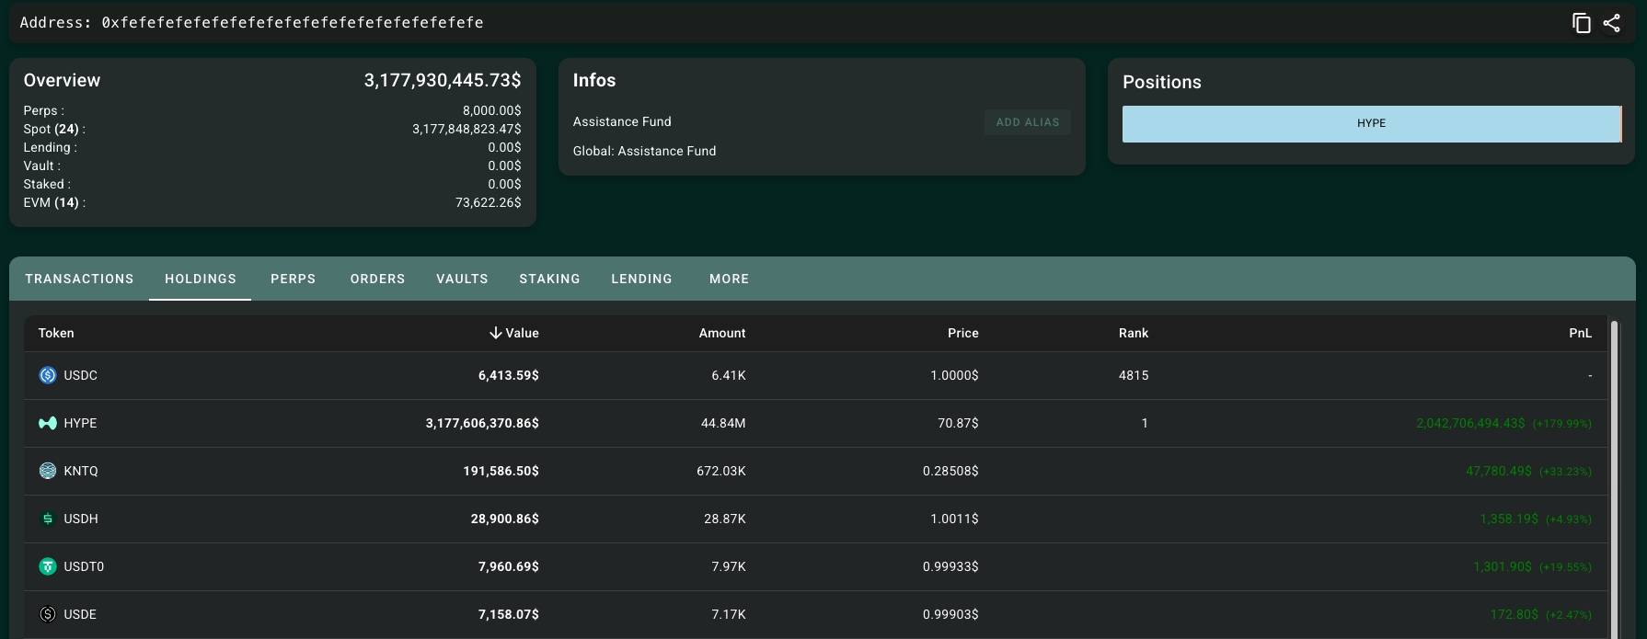
Task: Switch to the Perps tab
Action: 293,279
